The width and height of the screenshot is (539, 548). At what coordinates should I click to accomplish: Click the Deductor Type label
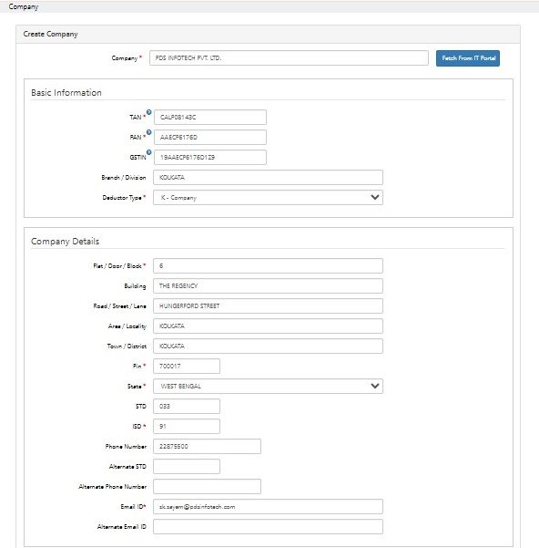coord(122,198)
